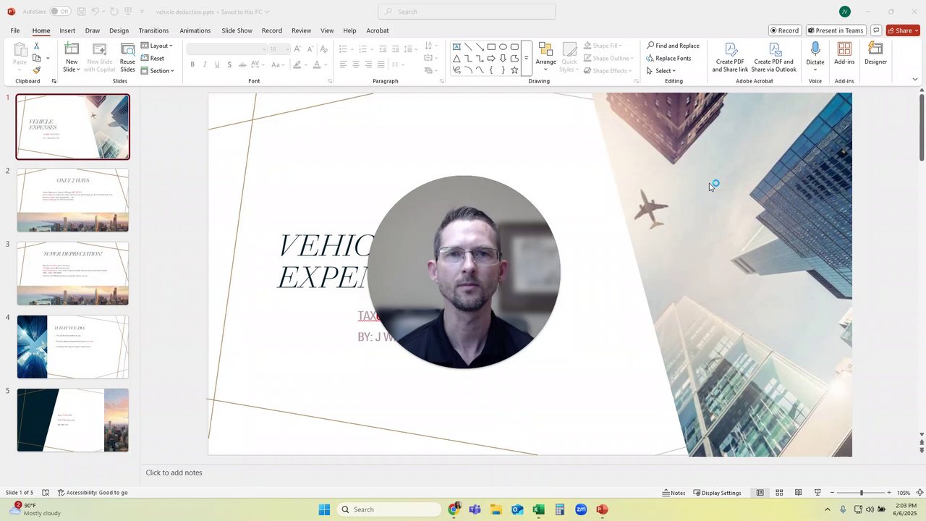Click the Bullets list icon
926x521 pixels.
(343, 48)
